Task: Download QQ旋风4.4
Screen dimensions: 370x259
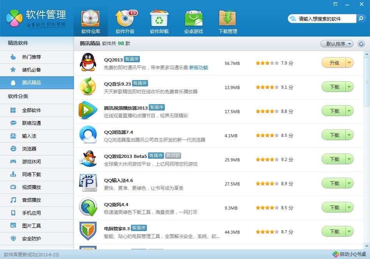Action: (x=334, y=207)
